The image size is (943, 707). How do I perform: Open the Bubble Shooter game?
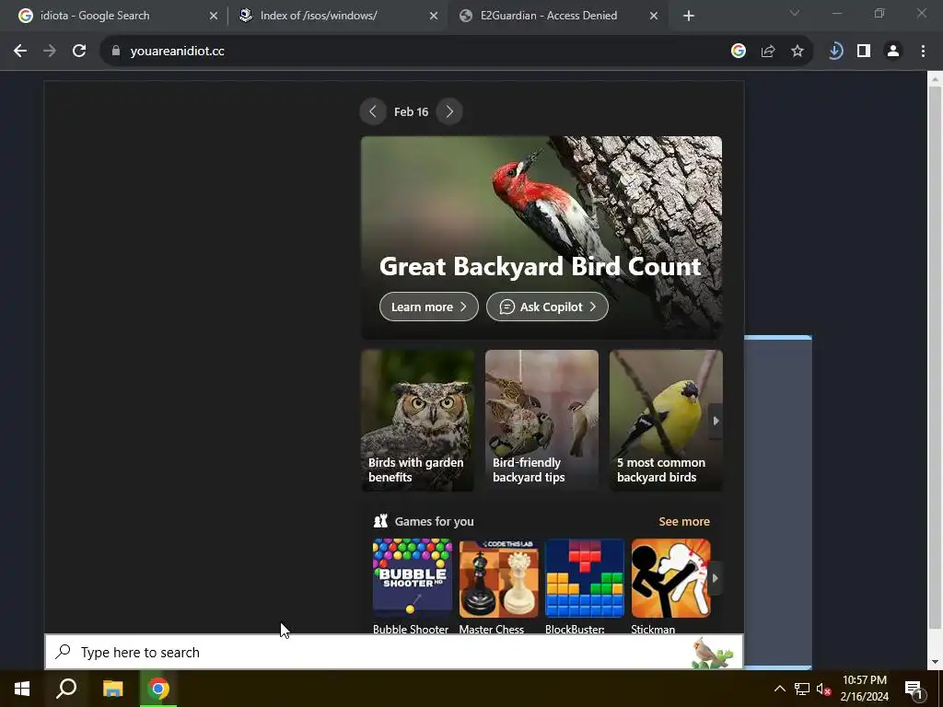pos(412,586)
